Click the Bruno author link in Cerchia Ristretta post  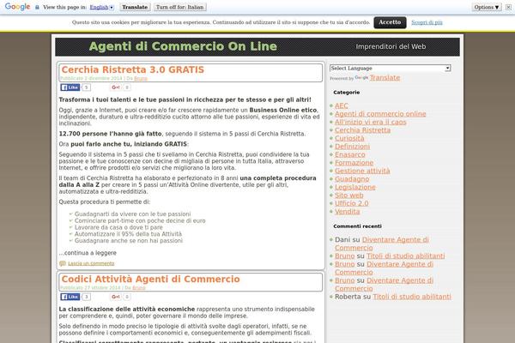pos(141,78)
